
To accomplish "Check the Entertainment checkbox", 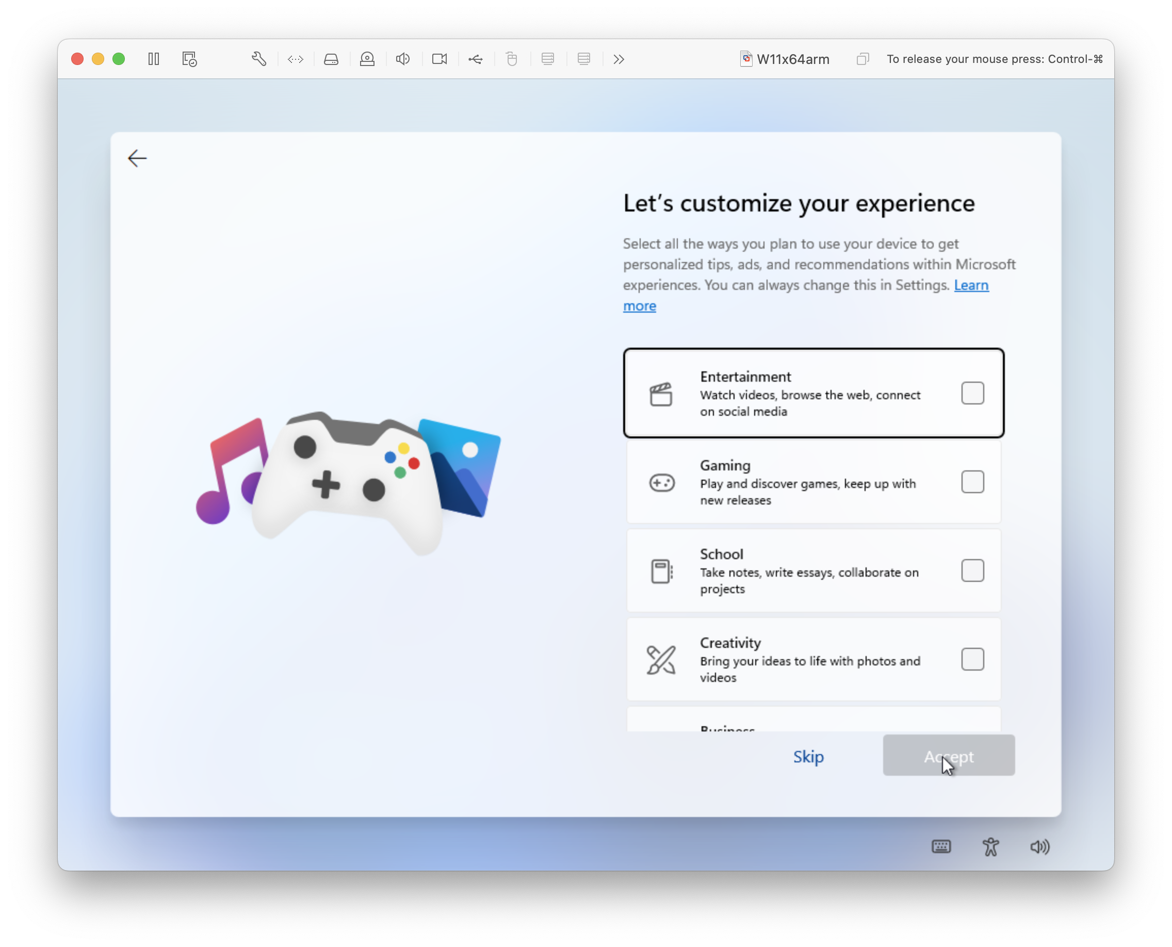I will point(972,393).
